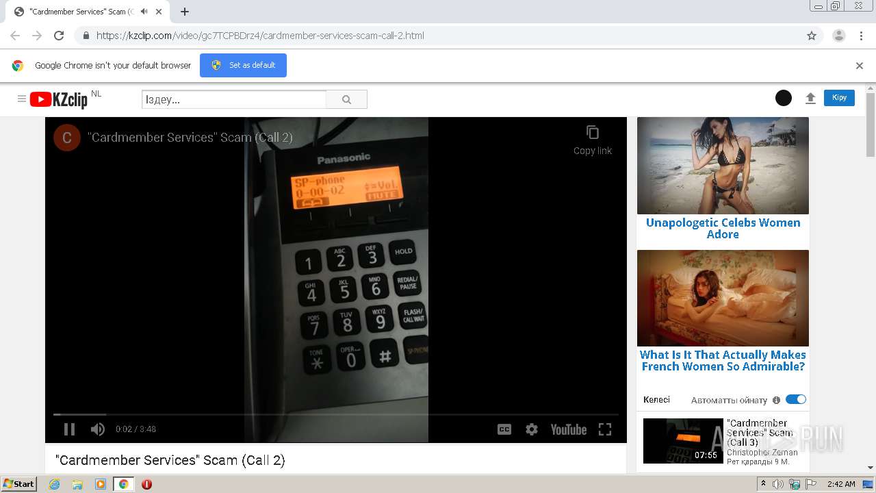Open system volume tray icon

click(x=778, y=484)
